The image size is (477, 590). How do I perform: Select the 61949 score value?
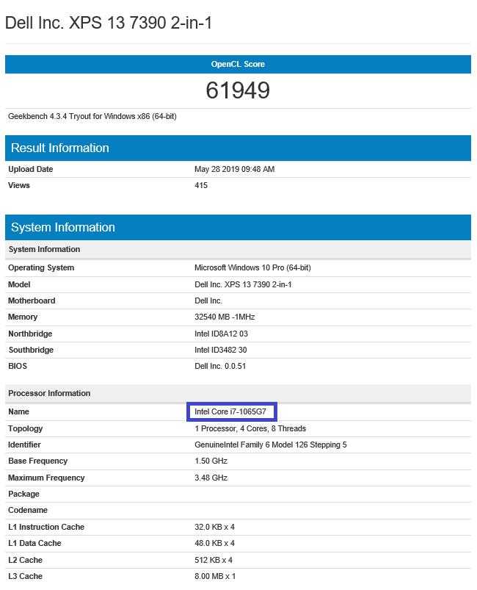coord(238,90)
